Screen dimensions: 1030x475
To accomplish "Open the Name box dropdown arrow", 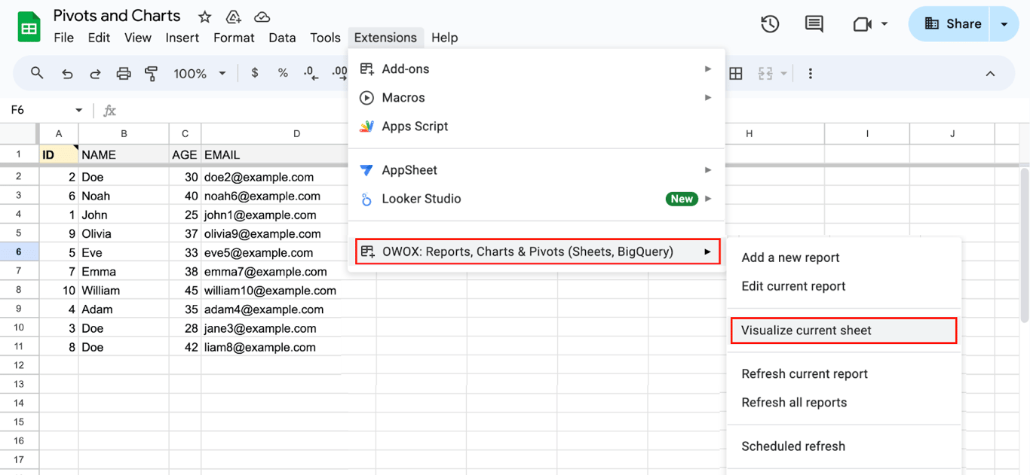I will point(78,110).
